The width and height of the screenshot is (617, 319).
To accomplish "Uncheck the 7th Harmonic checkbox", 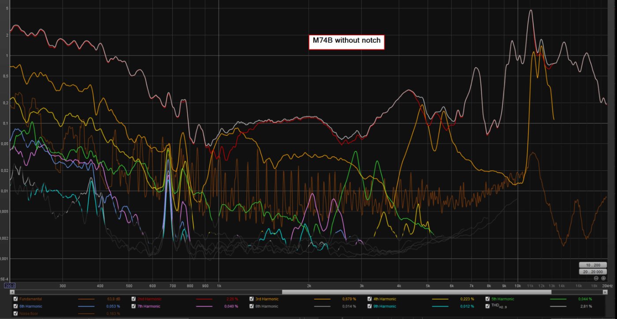I will [134, 306].
